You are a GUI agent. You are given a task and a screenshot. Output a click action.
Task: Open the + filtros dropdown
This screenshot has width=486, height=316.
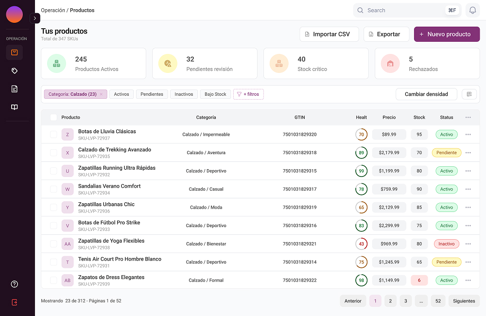(x=248, y=94)
